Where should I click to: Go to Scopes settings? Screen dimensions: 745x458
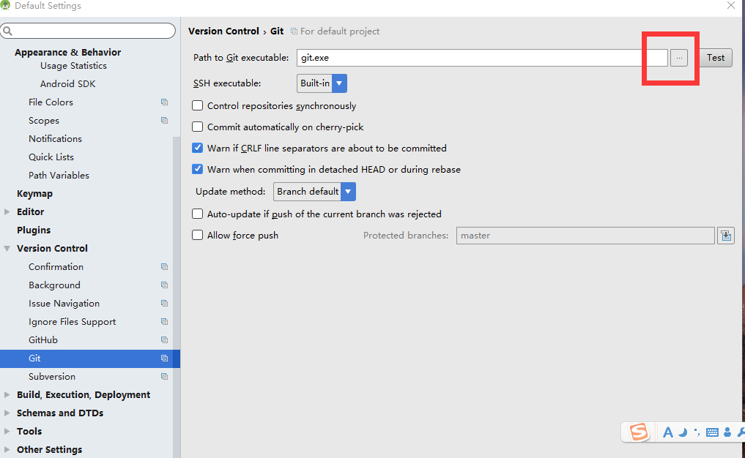click(44, 121)
